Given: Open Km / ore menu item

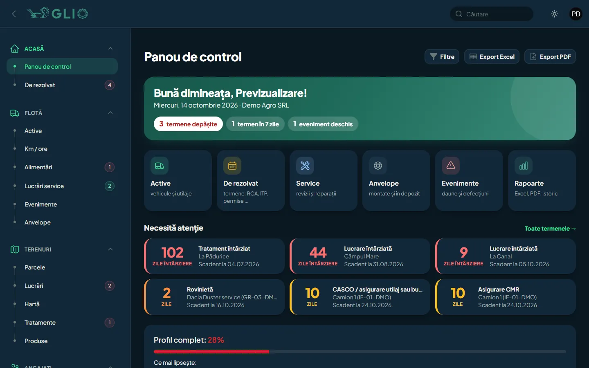Looking at the screenshot, I should tap(62, 149).
